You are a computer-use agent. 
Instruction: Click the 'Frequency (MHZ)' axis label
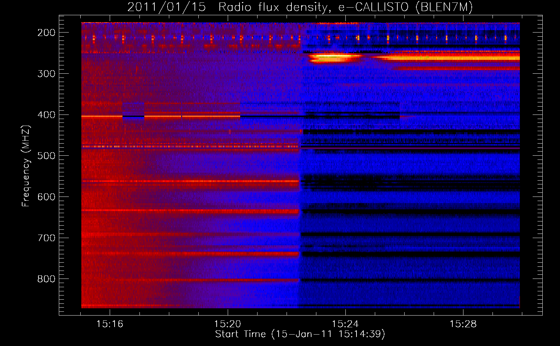26,166
